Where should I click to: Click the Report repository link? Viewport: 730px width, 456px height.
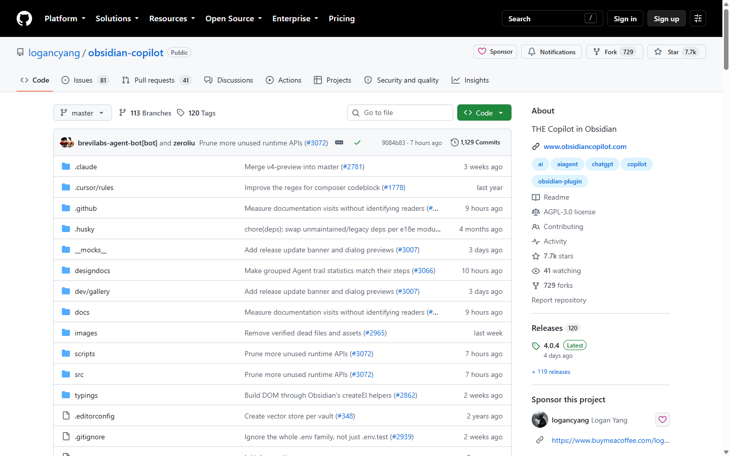(x=559, y=300)
